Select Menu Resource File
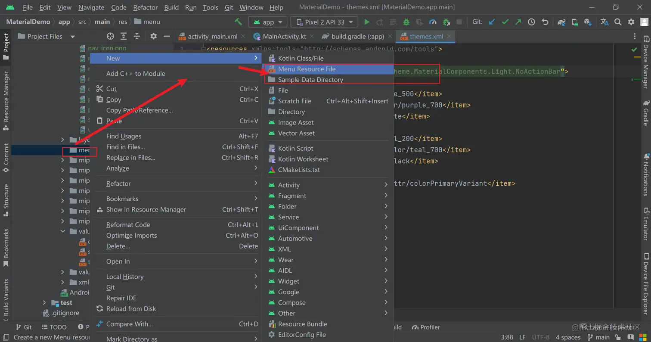651x342 pixels. 328,69
